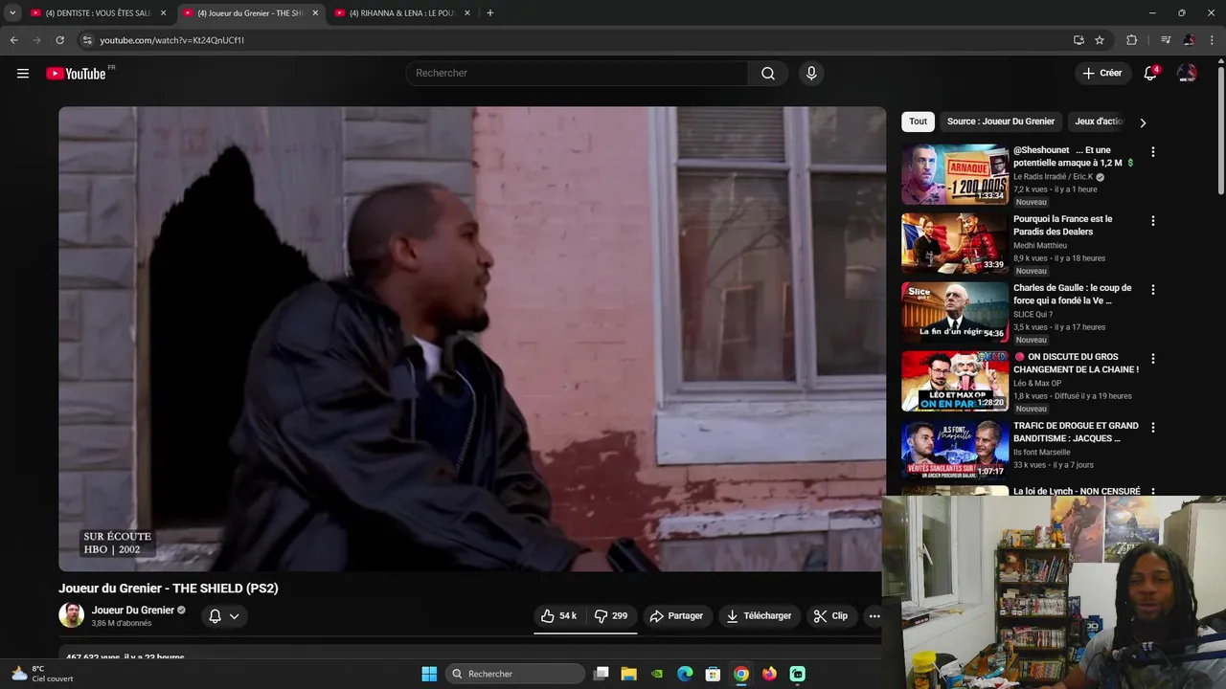This screenshot has width=1226, height=689.
Task: Show next filter chips with arrow
Action: coord(1143,122)
